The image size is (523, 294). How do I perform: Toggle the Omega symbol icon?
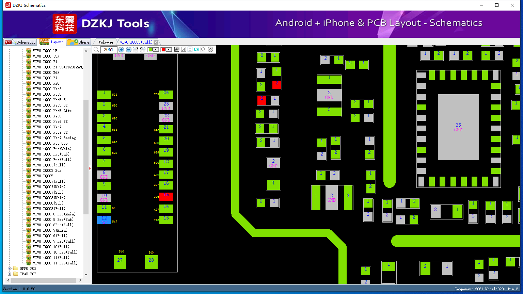click(x=203, y=50)
